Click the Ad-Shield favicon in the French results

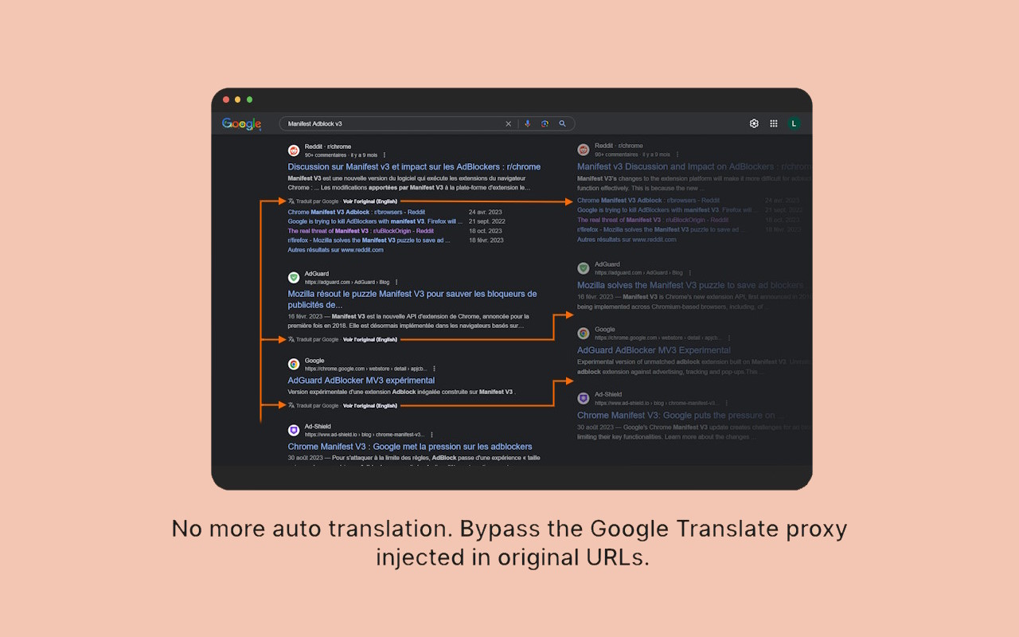[x=294, y=430]
